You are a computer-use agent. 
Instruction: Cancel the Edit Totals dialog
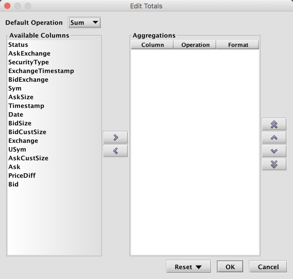click(268, 267)
